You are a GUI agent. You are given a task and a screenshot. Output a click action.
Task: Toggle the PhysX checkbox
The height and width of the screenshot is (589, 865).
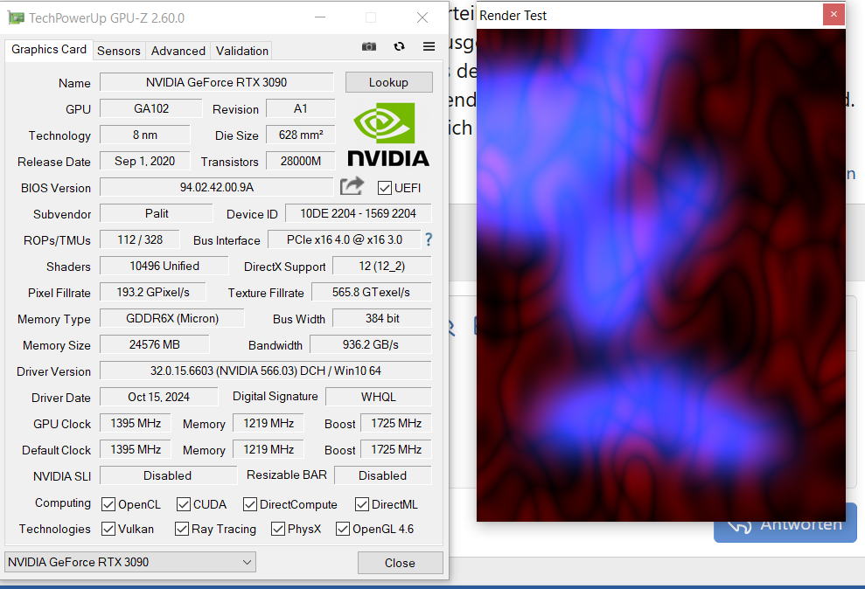pos(278,529)
